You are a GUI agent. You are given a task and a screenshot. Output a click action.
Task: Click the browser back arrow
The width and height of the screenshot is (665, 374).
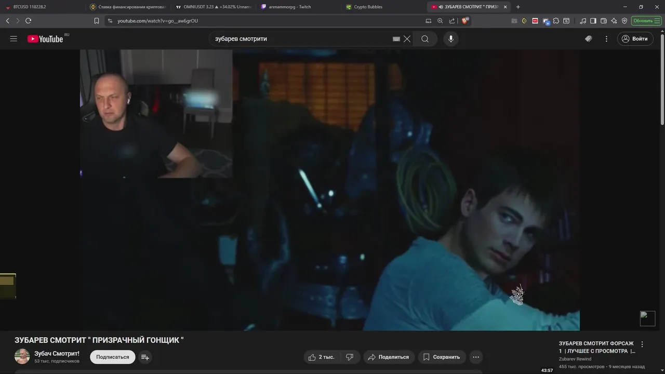tap(7, 21)
